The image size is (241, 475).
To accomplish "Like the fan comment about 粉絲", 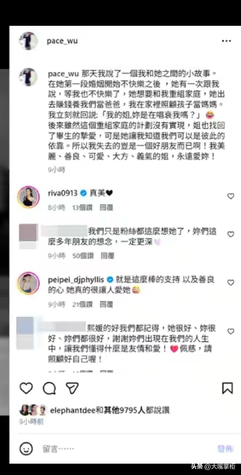I will 231,234.
